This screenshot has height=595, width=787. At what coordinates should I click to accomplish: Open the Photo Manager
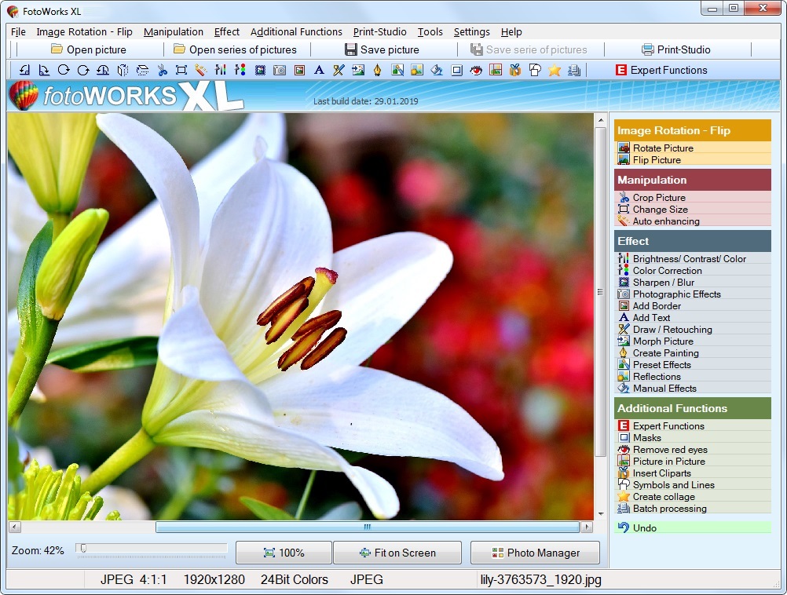coord(535,553)
